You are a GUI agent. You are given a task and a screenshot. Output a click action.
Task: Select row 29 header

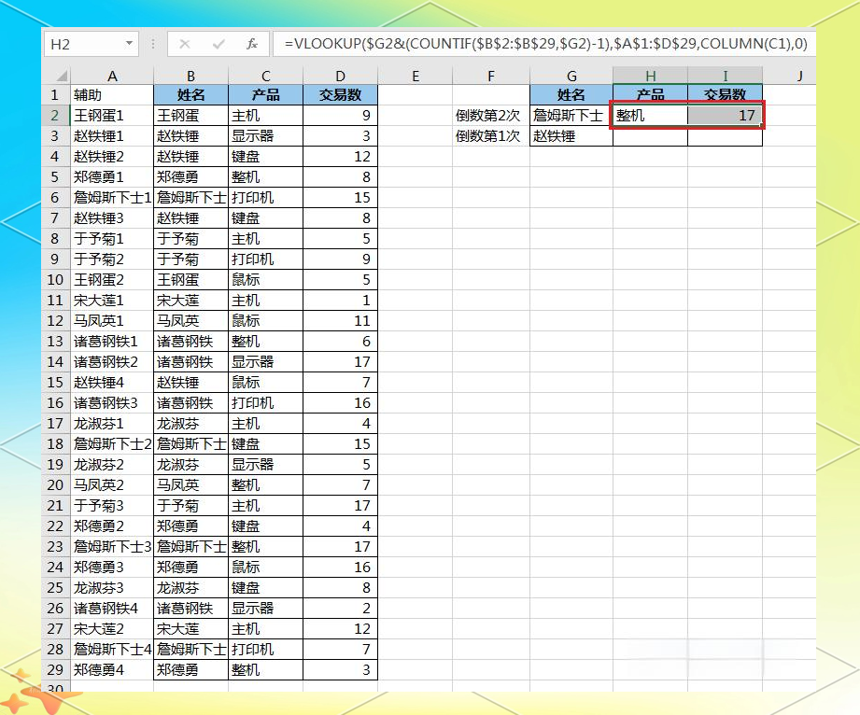55,669
